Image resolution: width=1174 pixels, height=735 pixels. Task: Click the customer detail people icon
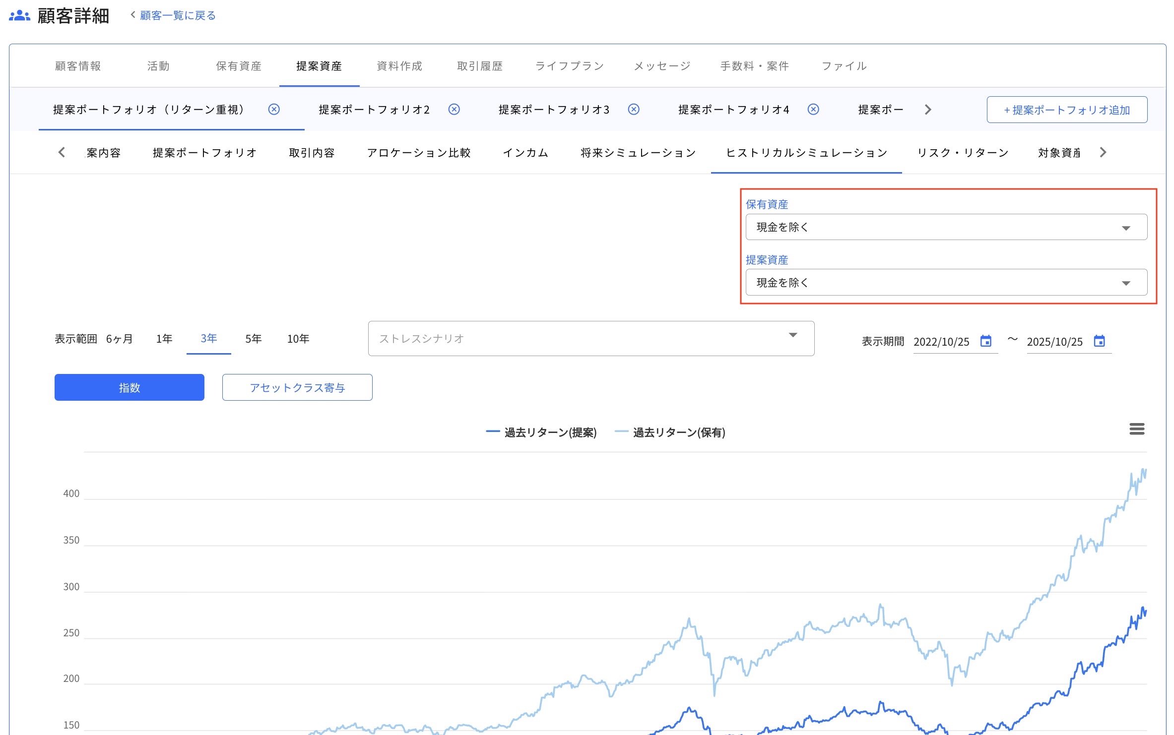point(19,14)
